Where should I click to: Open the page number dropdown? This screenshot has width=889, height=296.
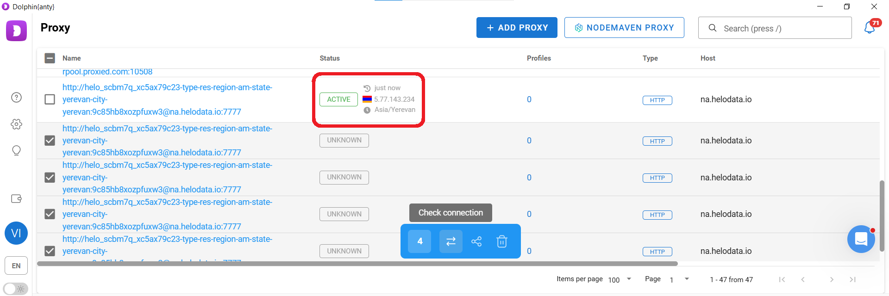click(x=679, y=279)
